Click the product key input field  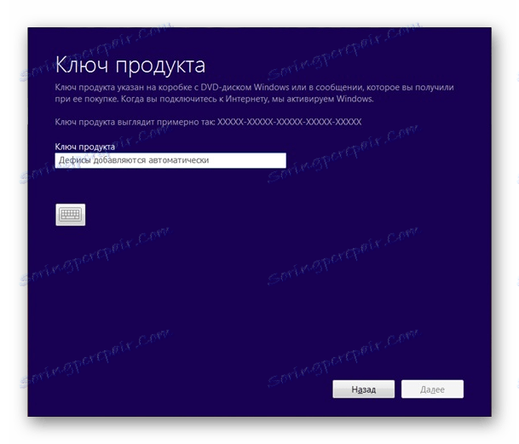click(x=170, y=160)
